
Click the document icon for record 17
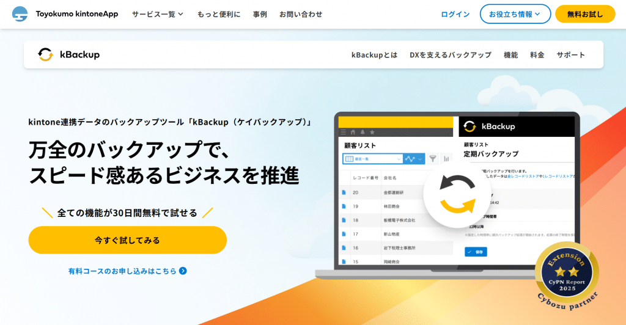tap(344, 234)
